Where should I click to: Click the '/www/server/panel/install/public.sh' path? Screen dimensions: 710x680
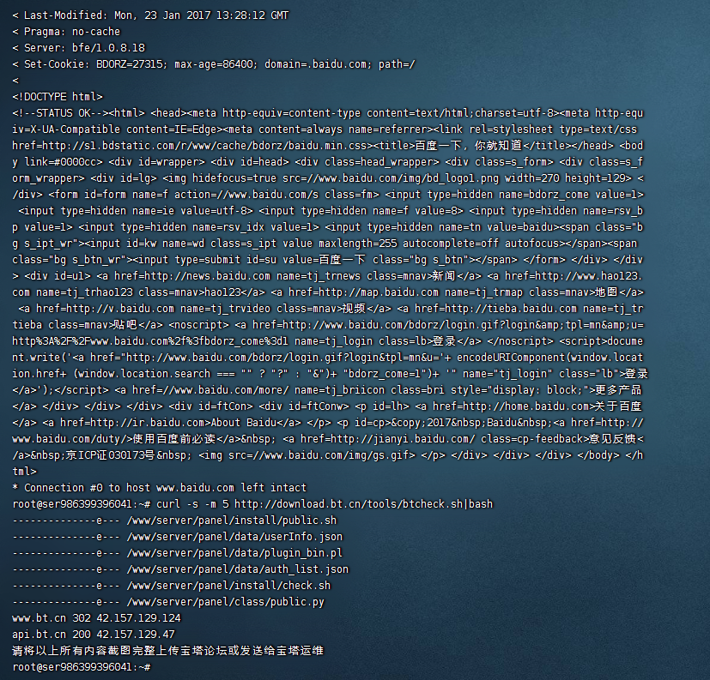[x=232, y=520]
